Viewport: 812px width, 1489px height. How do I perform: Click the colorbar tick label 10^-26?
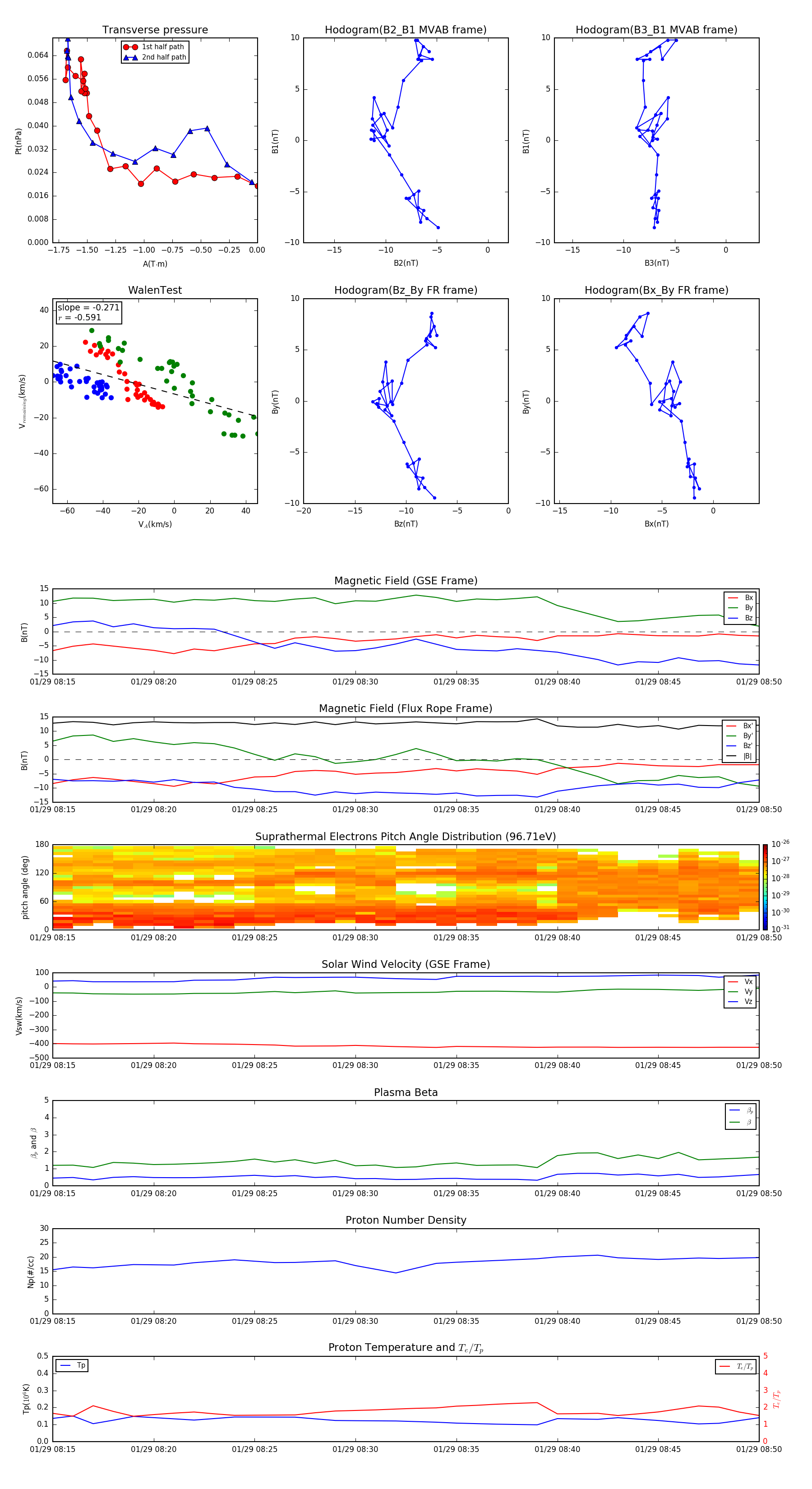[x=780, y=844]
